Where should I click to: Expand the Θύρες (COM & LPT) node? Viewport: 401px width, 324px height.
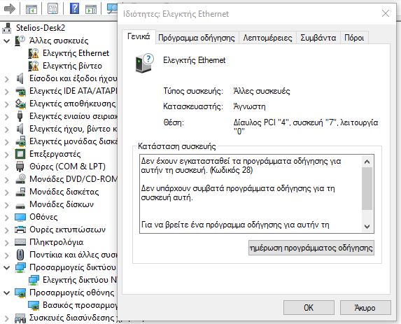[x=7, y=167]
